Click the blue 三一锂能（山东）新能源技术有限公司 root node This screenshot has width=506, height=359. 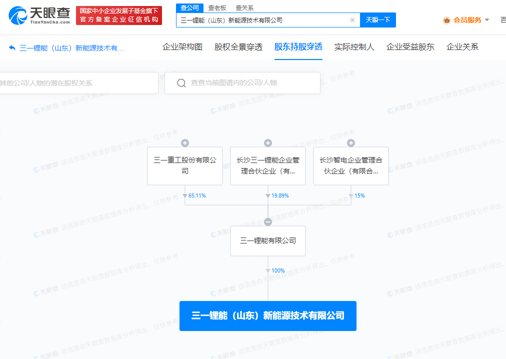tap(268, 315)
